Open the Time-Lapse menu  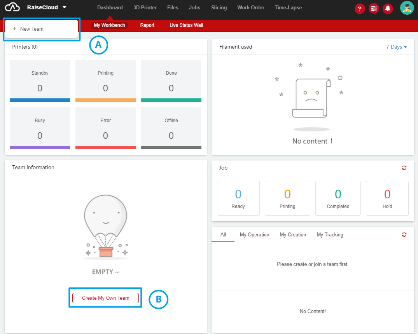click(x=288, y=7)
